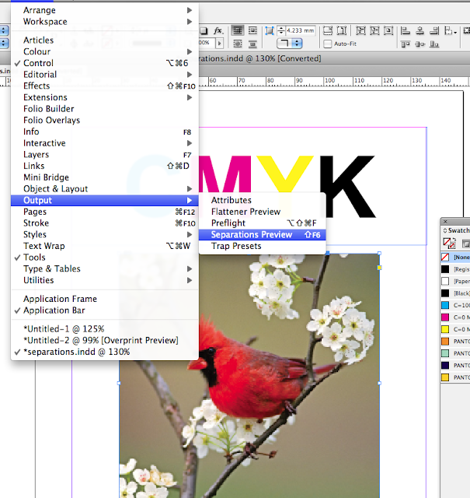Screen dimensions: 470x498
Task: Click Align top edges icon
Action: point(406,44)
